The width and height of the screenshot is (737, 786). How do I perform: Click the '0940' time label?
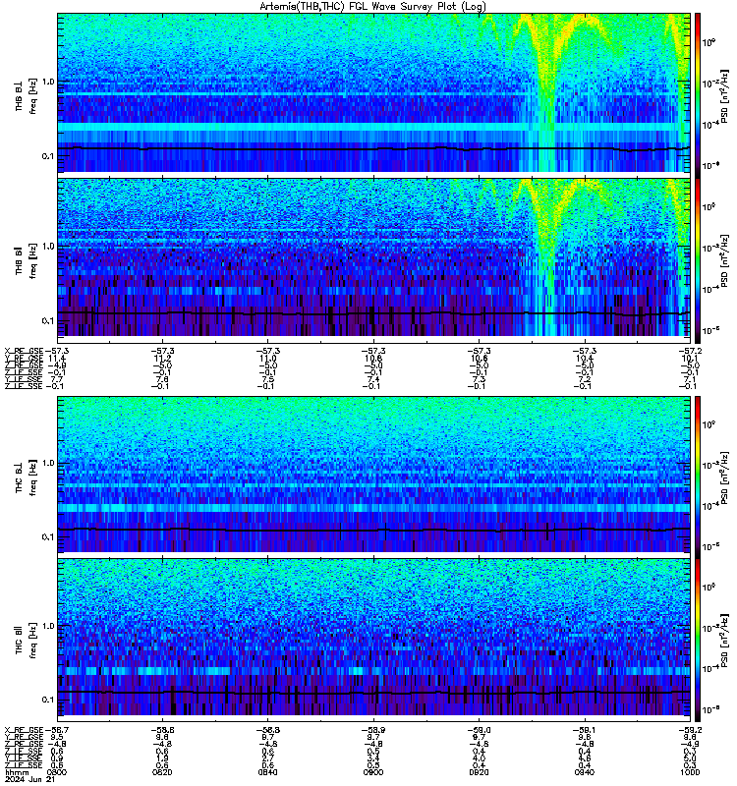584,772
